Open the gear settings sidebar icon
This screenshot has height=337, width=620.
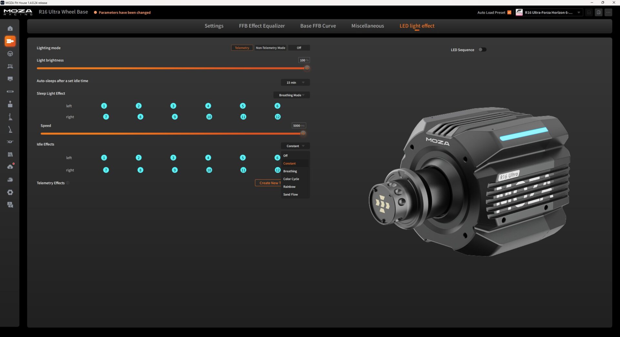[x=10, y=192]
